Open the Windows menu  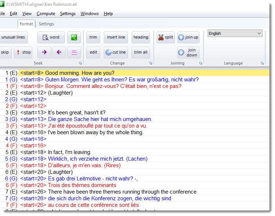[x=89, y=14]
